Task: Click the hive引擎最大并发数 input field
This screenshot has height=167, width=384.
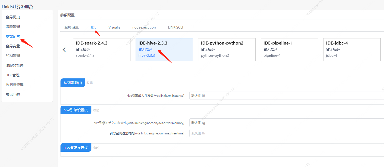Action: pos(286,96)
